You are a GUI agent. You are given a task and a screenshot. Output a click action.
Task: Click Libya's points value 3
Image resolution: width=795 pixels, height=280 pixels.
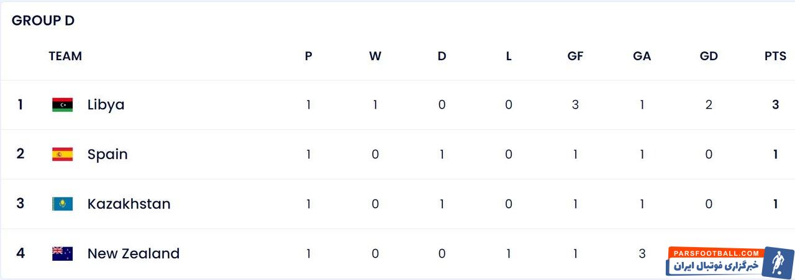775,105
